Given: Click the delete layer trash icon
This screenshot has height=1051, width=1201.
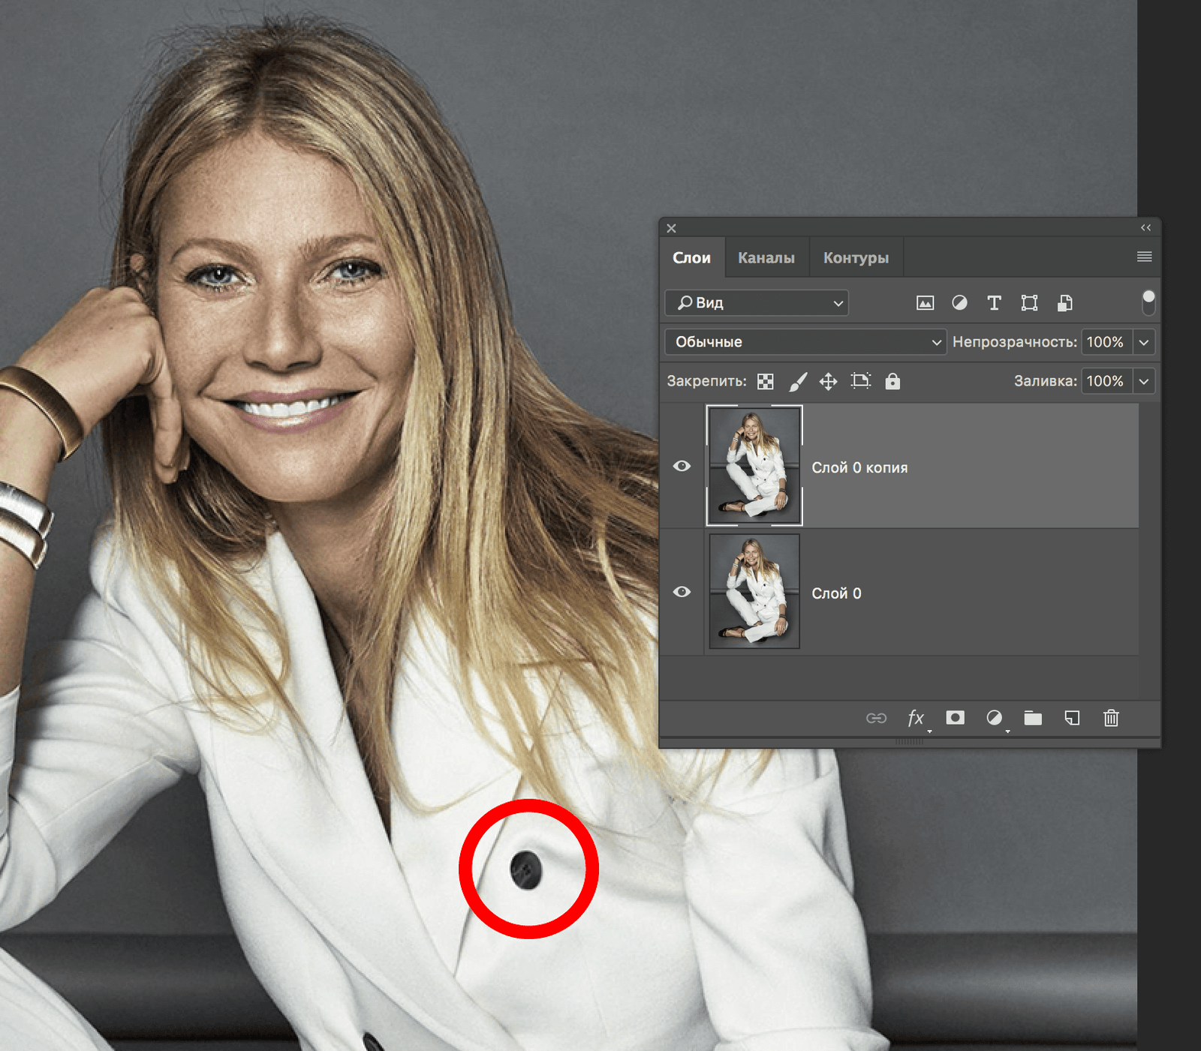Looking at the screenshot, I should [x=1111, y=718].
